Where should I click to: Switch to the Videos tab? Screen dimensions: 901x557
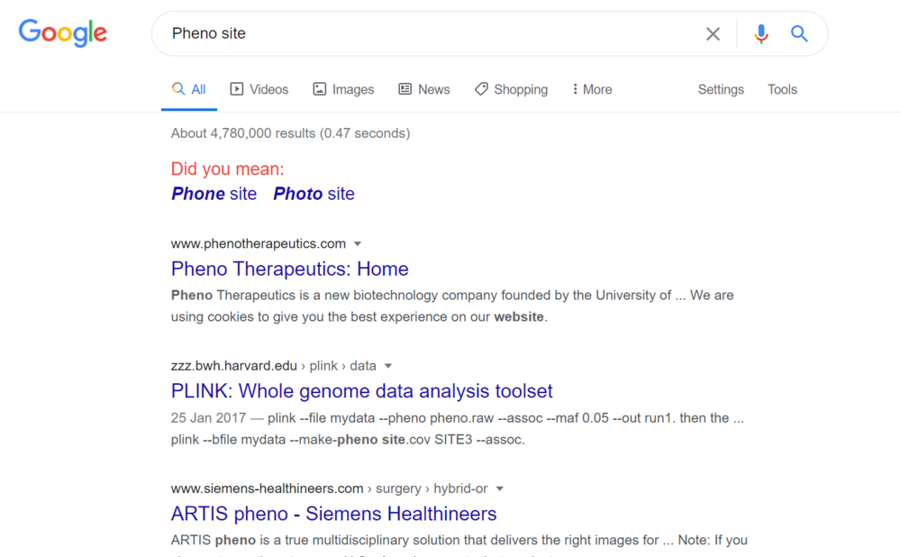pos(259,89)
